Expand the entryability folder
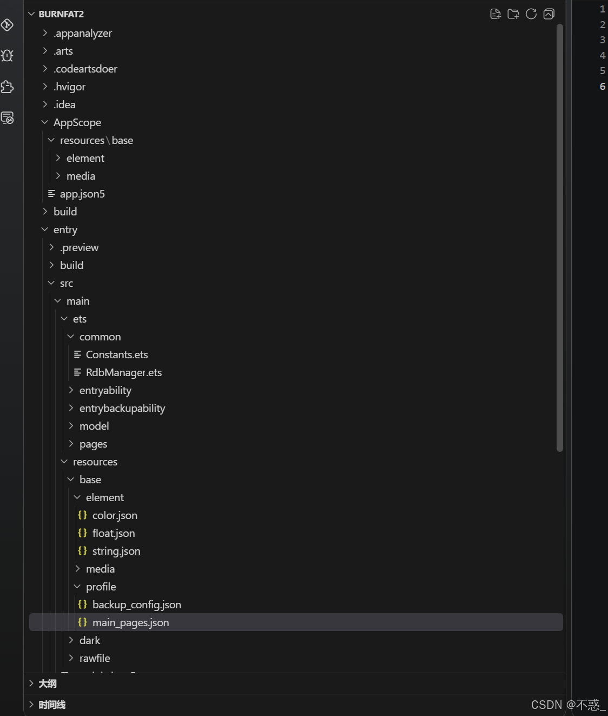Image resolution: width=608 pixels, height=716 pixels. pos(71,390)
